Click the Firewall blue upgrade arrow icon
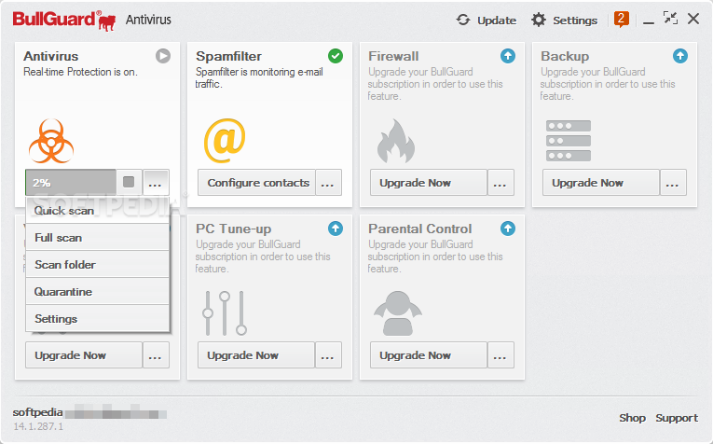The width and height of the screenshot is (713, 444). 508,56
